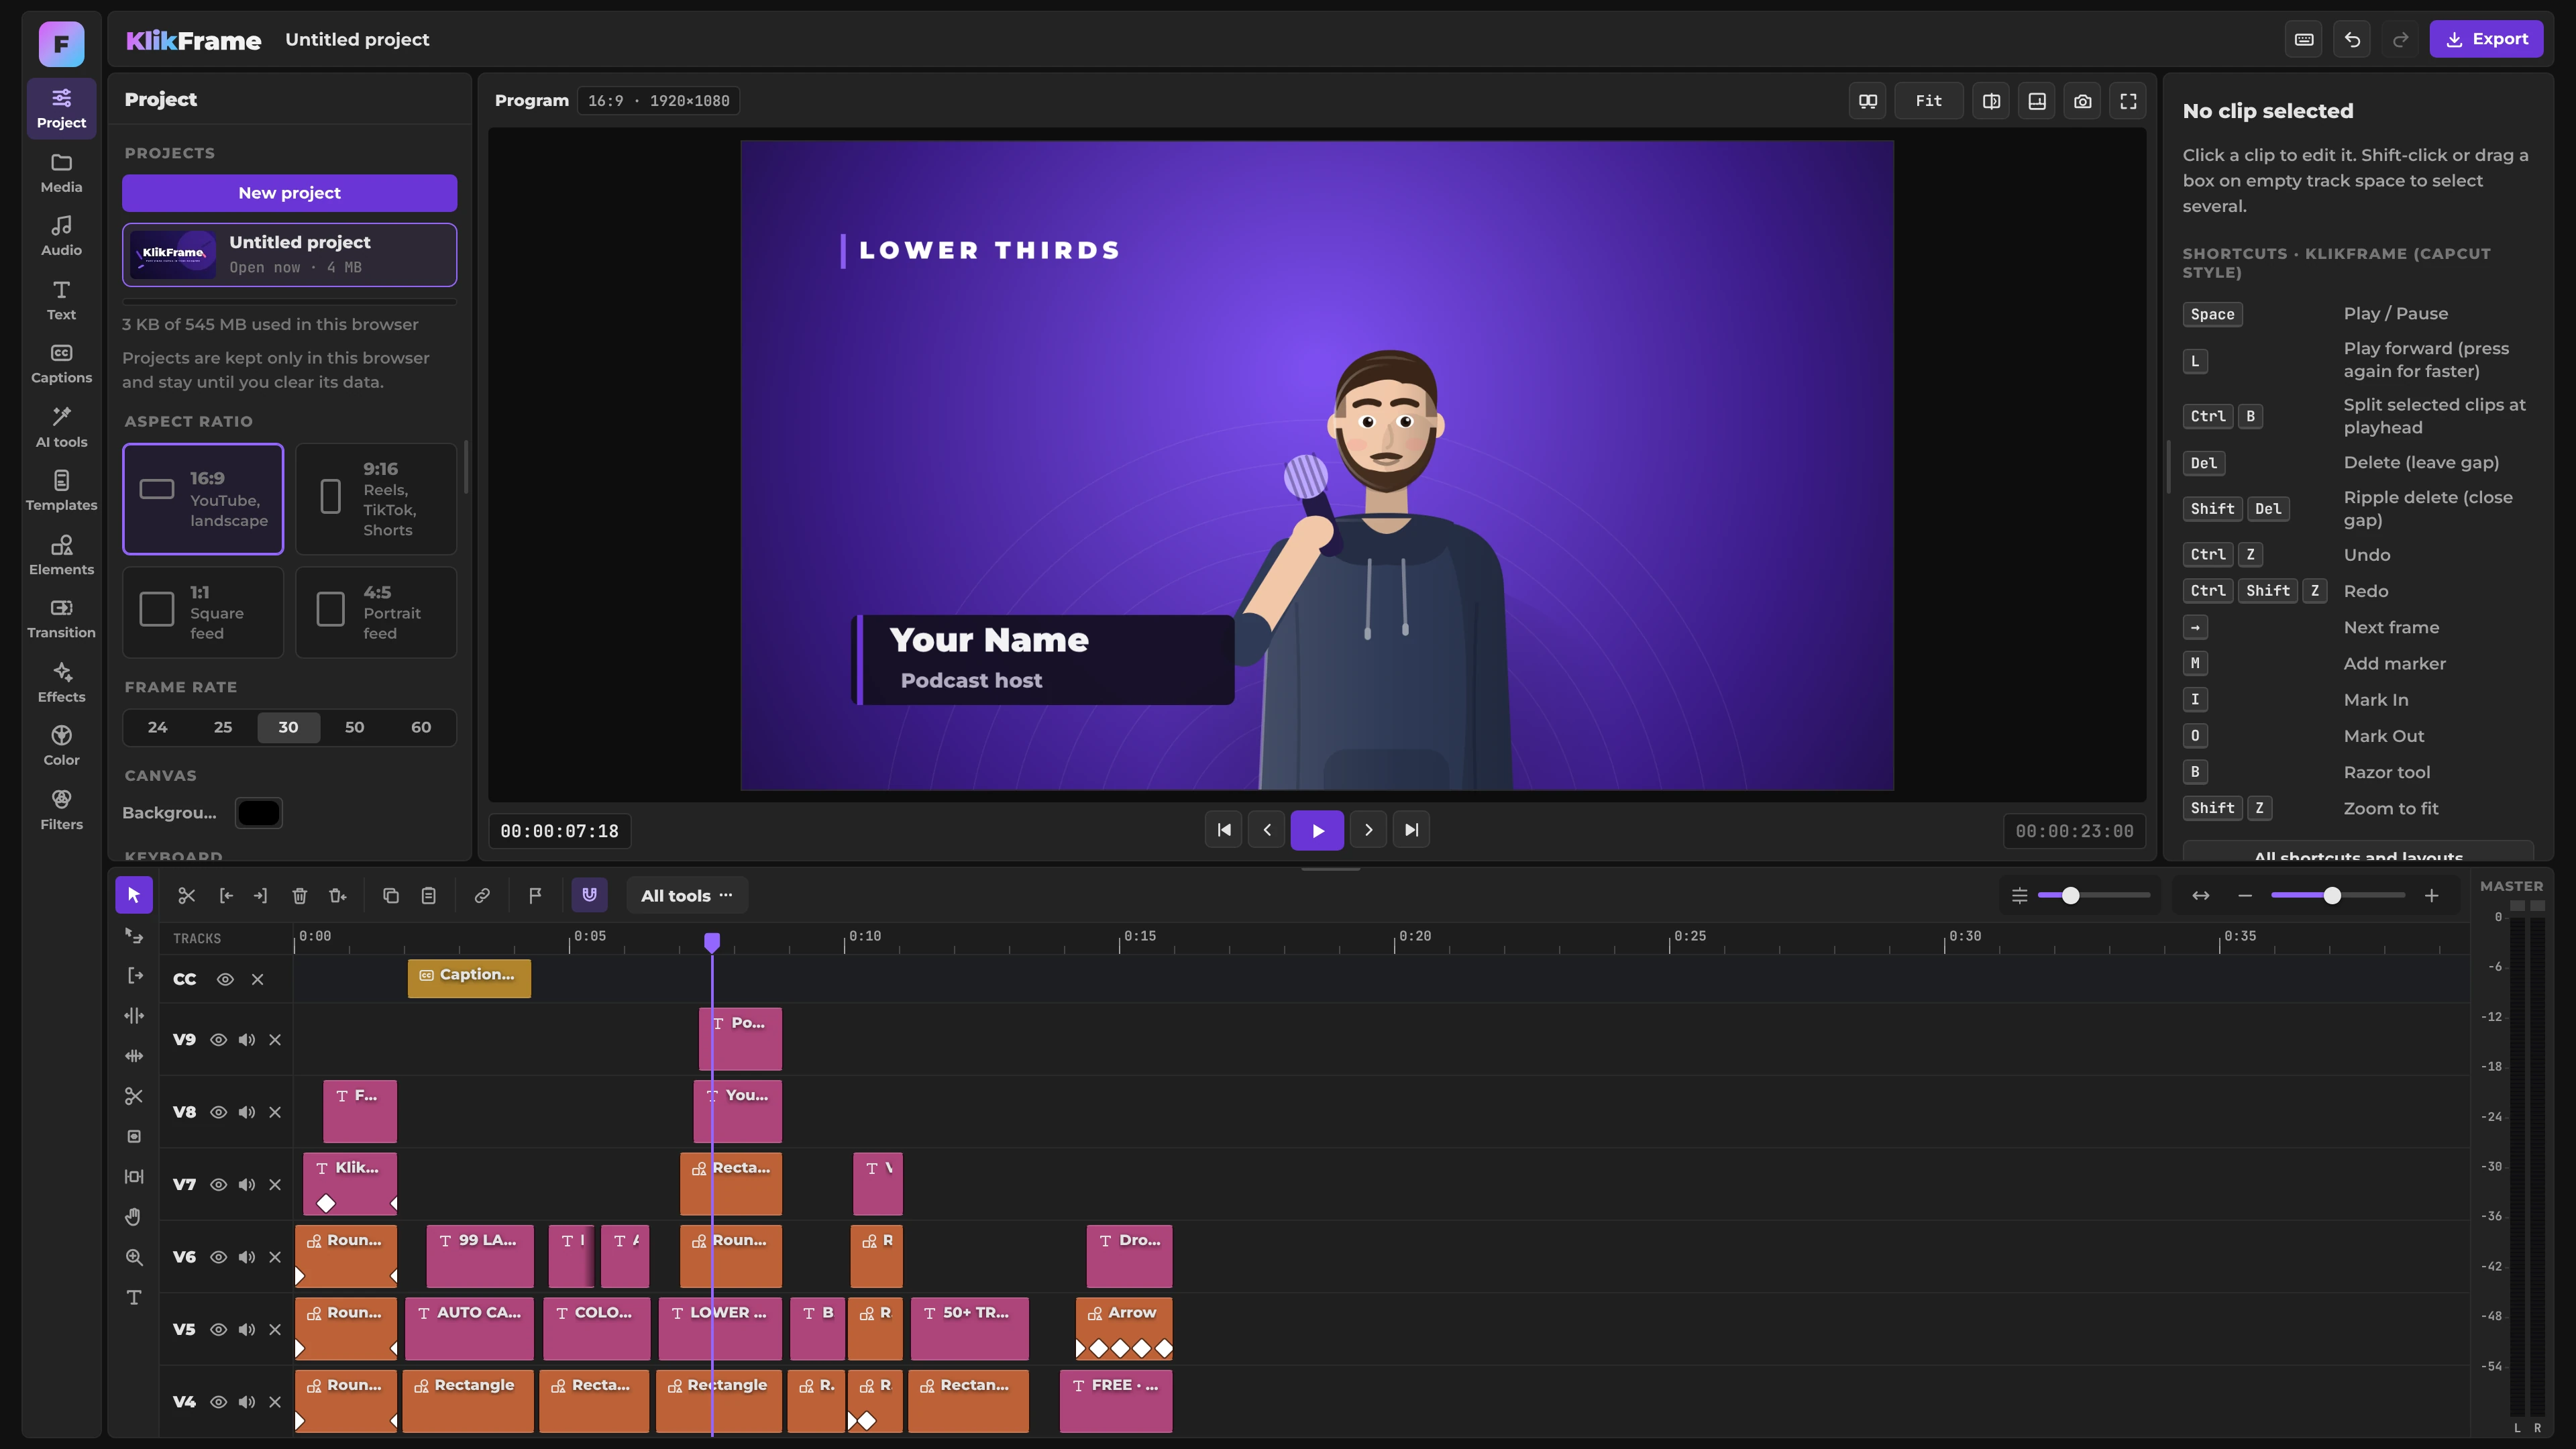Open the Elements panel

[61, 555]
